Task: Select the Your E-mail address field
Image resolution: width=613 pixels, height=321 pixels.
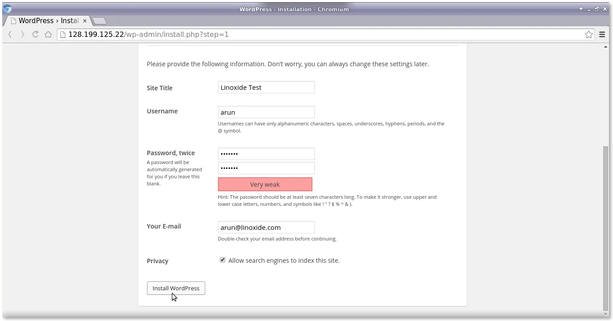Action: [266, 227]
